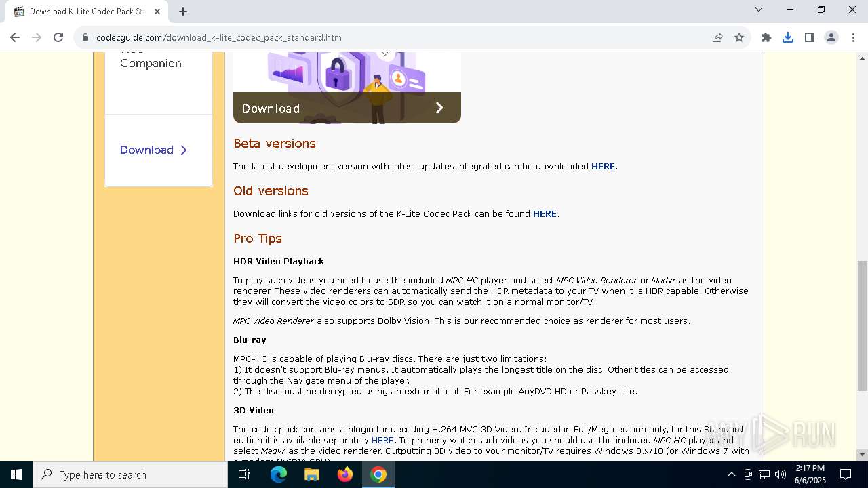
Task: Show Chrome downloads icon
Action: tap(788, 37)
